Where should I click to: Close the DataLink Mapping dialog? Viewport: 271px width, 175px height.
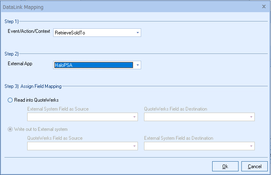264,7
